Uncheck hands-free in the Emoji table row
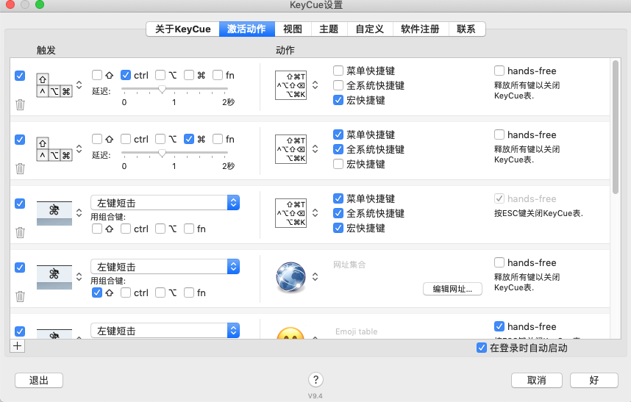Viewport: 631px width, 402px height. (x=499, y=326)
